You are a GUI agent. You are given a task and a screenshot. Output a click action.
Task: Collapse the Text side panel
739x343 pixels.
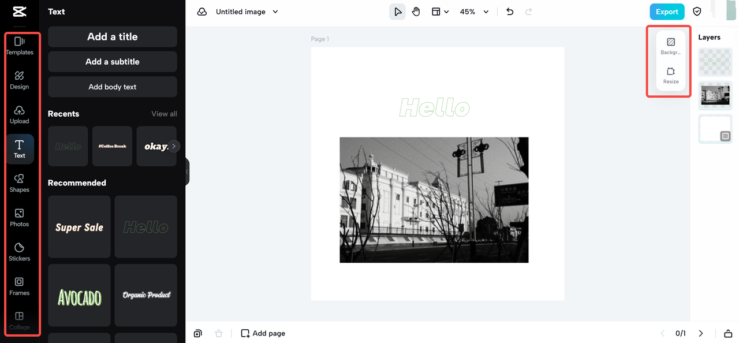pos(187,171)
